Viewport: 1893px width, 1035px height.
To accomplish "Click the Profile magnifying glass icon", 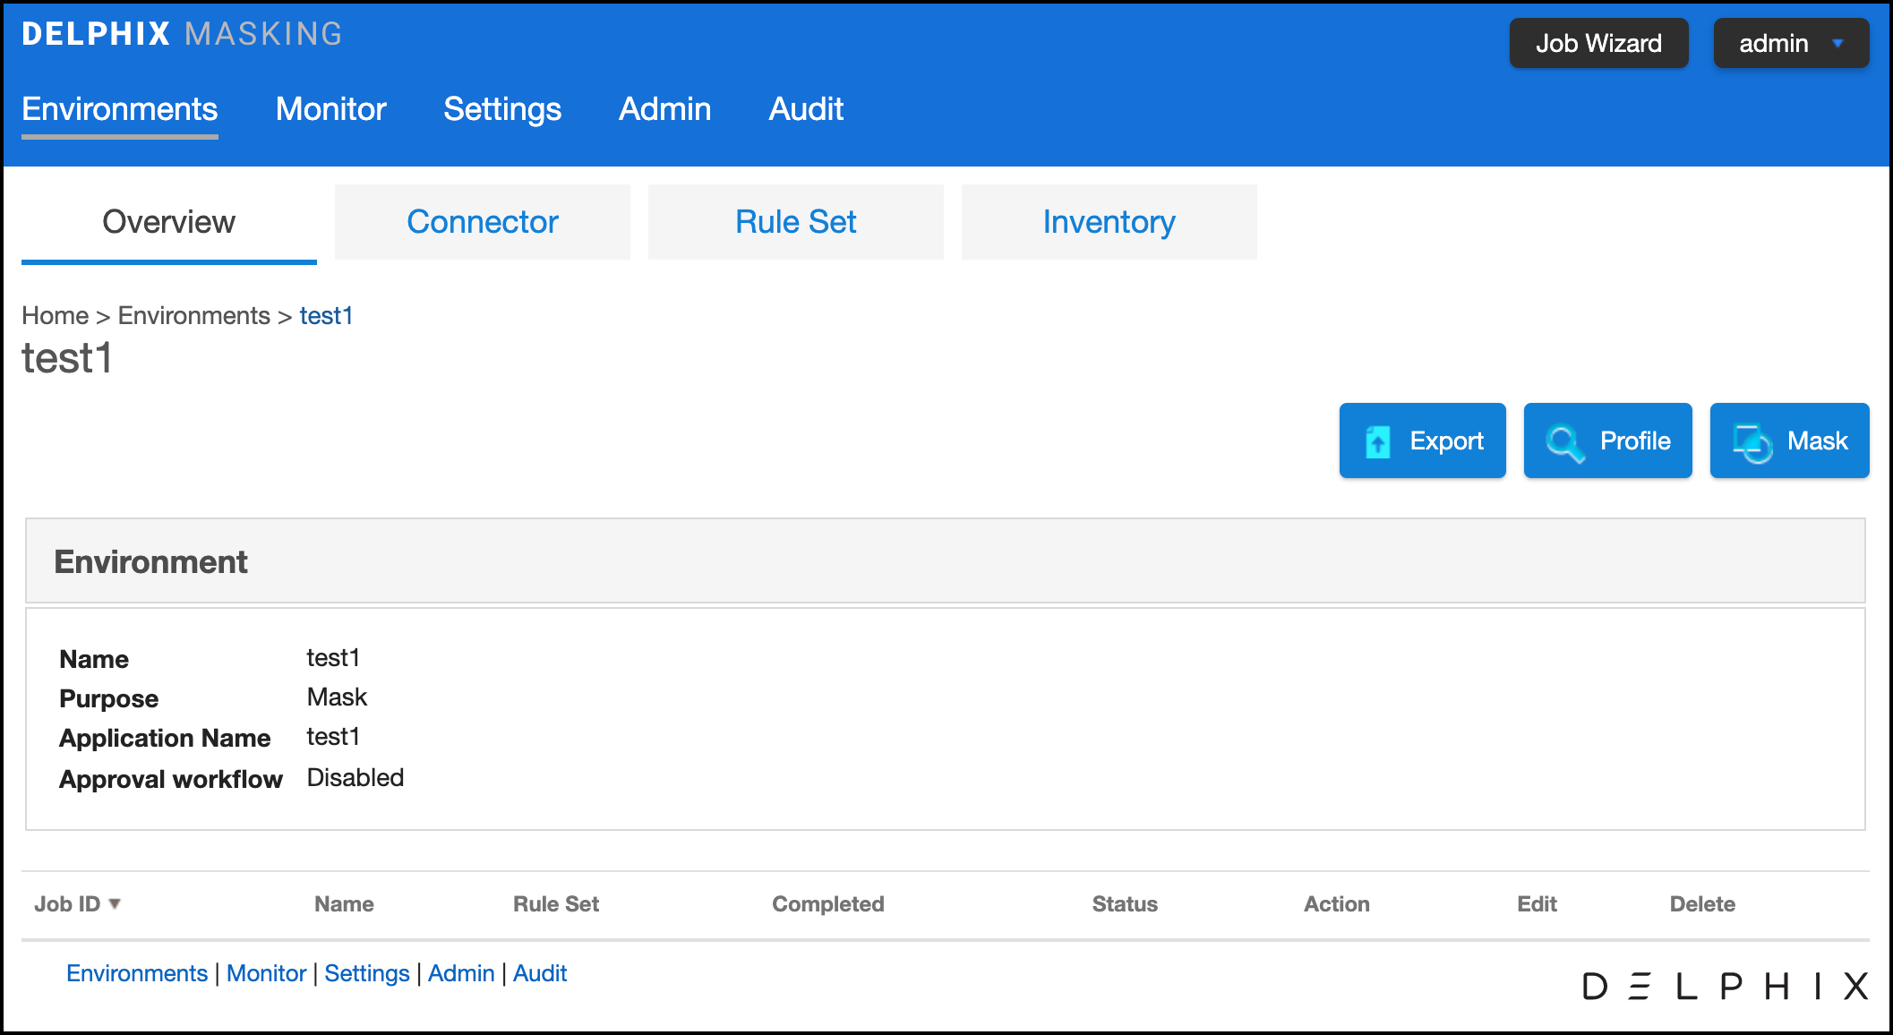I will pyautogui.click(x=1564, y=442).
